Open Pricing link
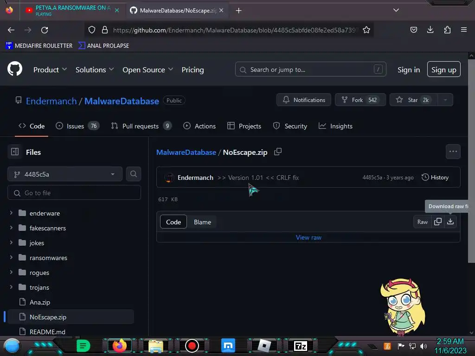 click(193, 70)
